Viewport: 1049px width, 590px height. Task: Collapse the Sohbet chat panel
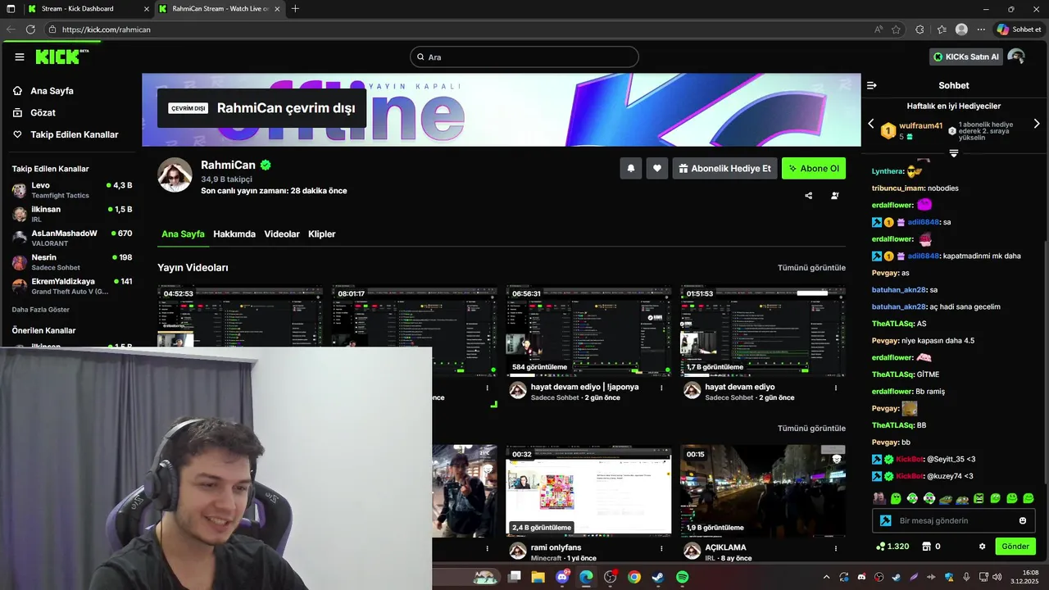coord(872,85)
